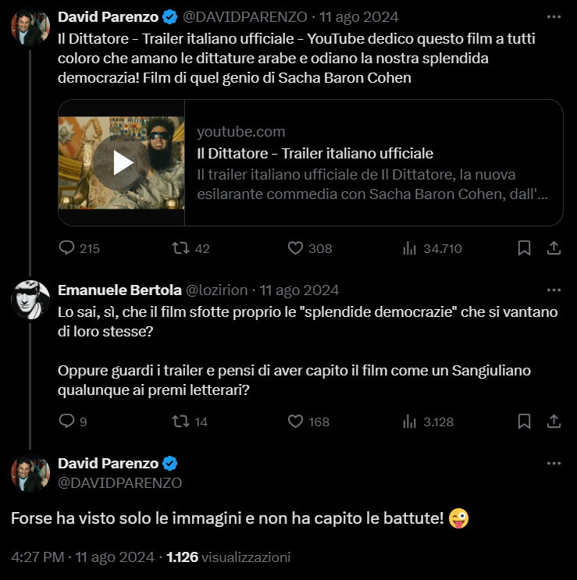Image resolution: width=577 pixels, height=580 pixels.
Task: Open Emanuele Bertola's profile name link
Action: point(119,290)
